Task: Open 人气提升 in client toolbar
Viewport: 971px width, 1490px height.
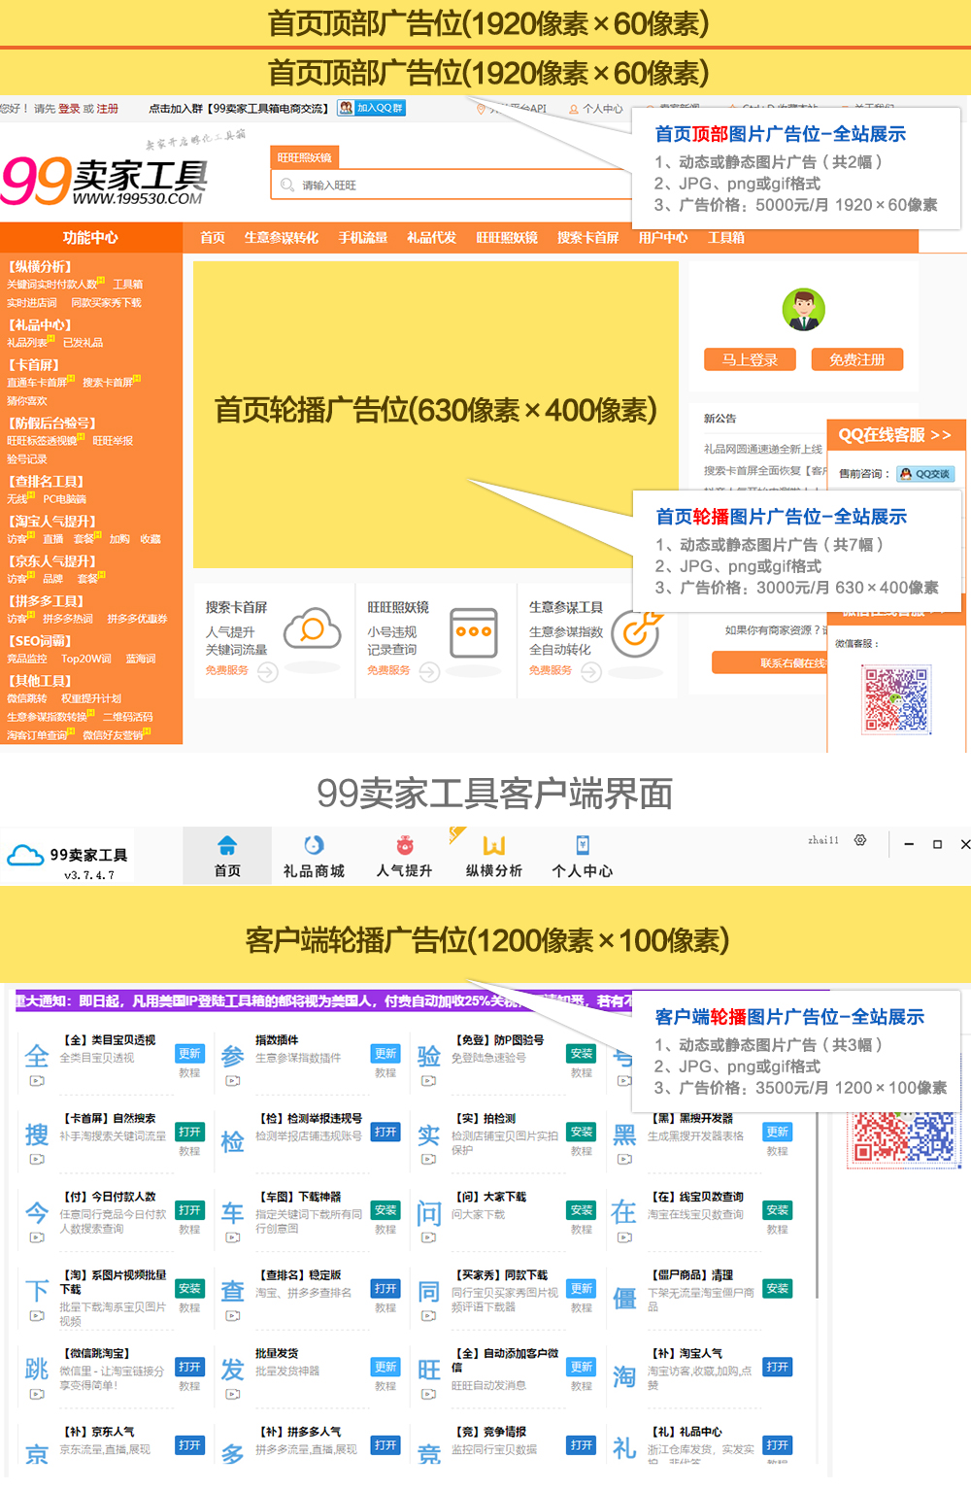Action: tap(404, 856)
